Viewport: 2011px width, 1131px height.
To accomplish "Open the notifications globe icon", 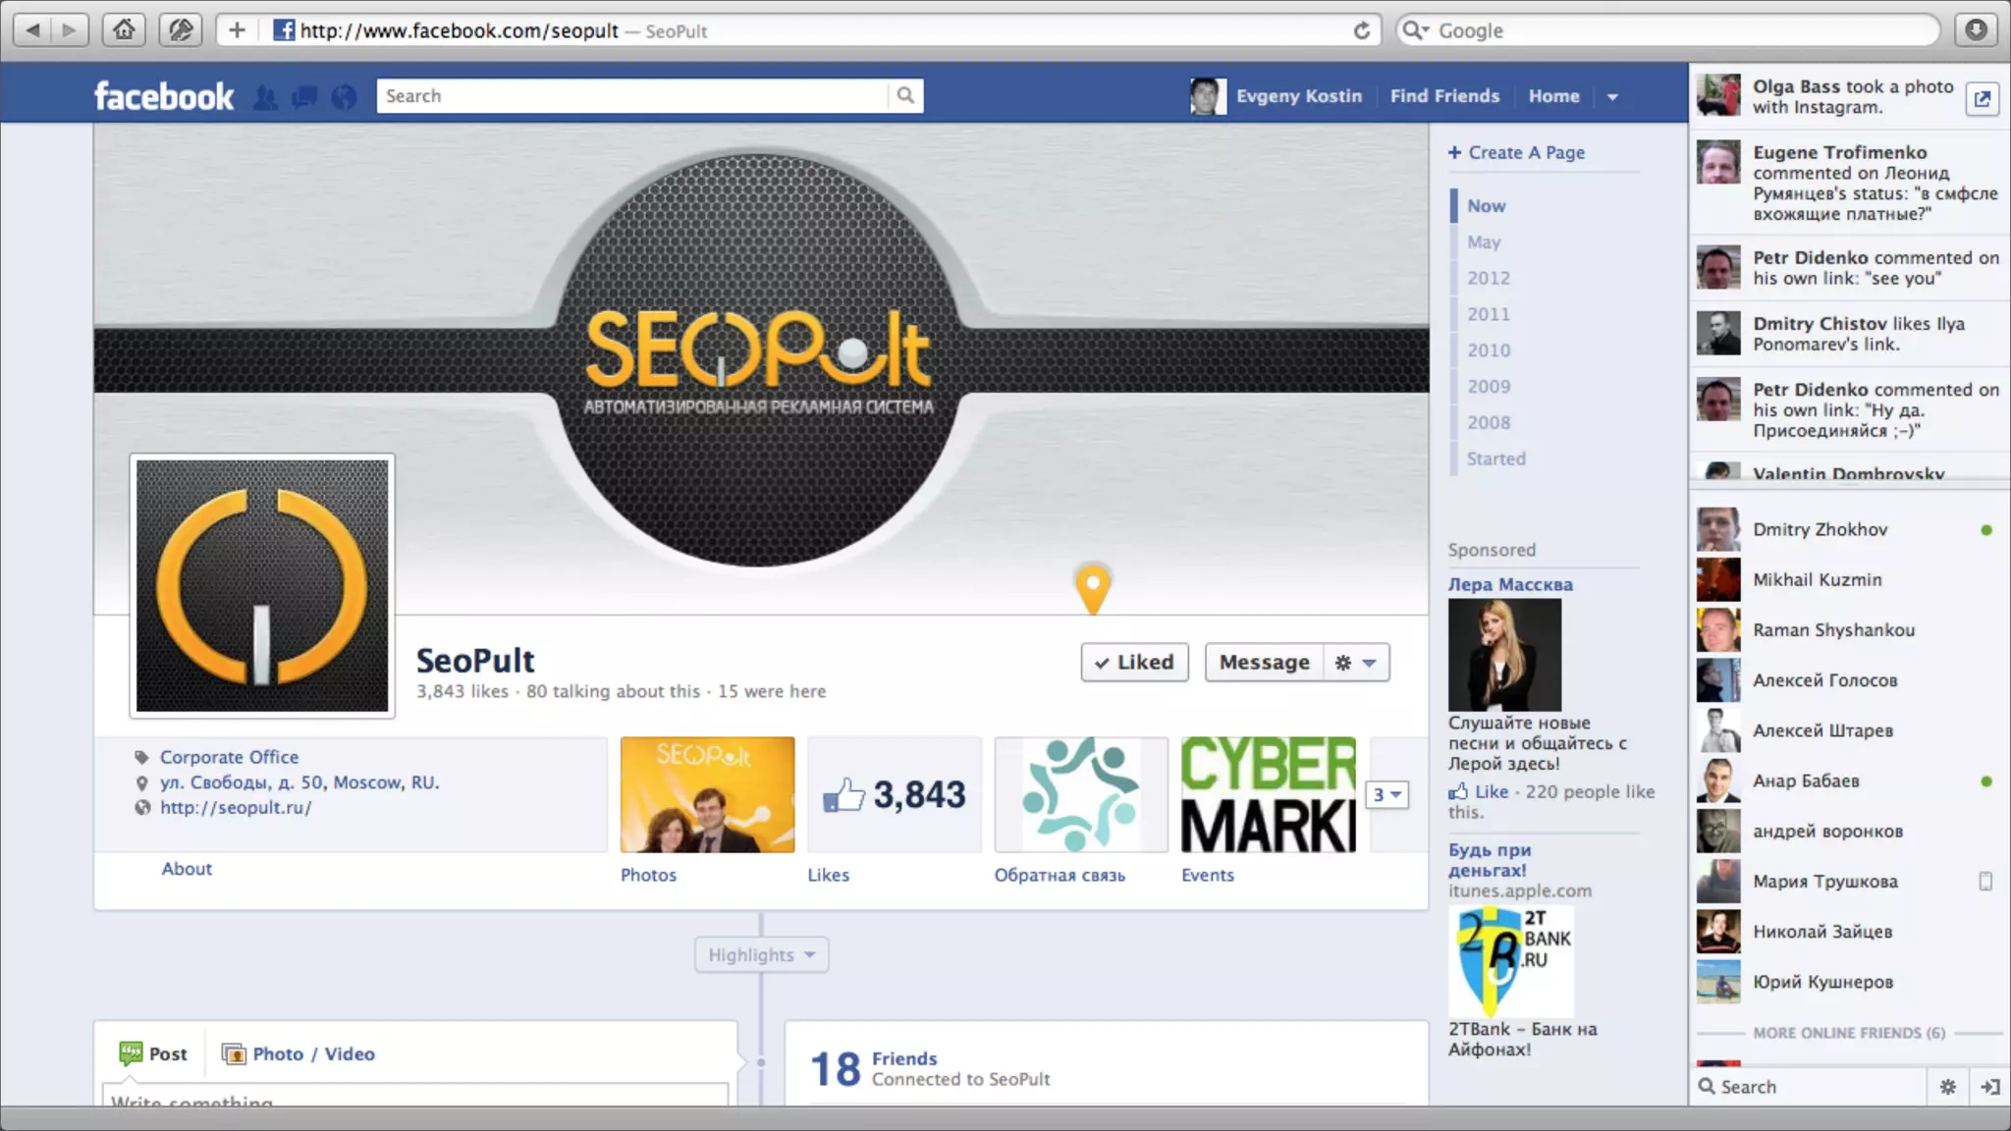I will [344, 96].
